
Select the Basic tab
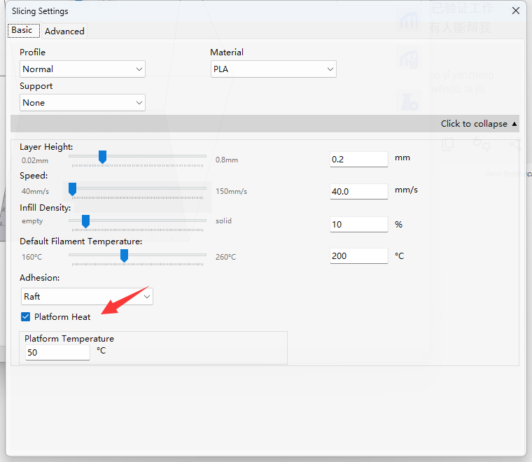(x=22, y=30)
